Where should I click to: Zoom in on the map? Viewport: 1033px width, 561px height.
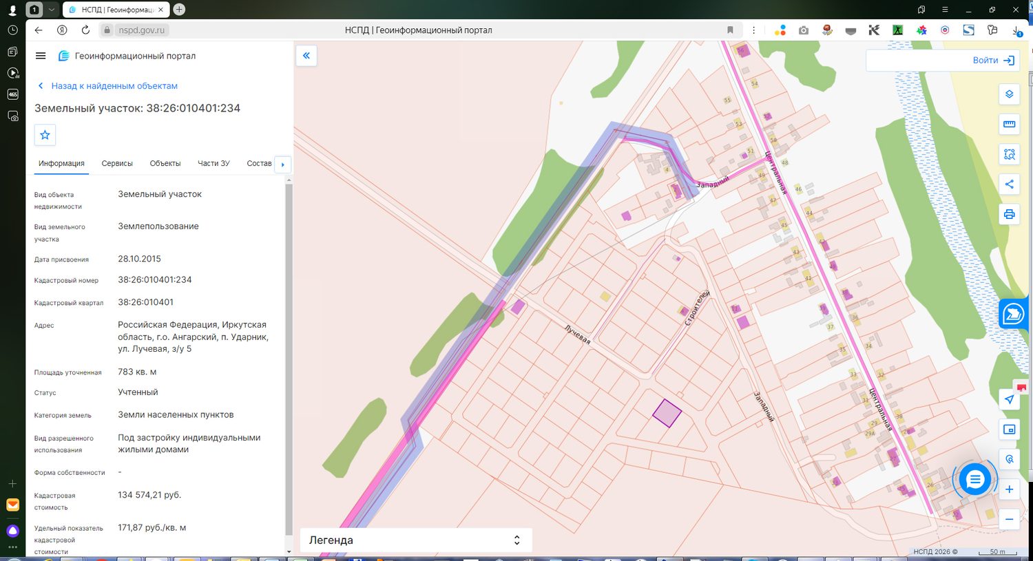coord(1009,489)
